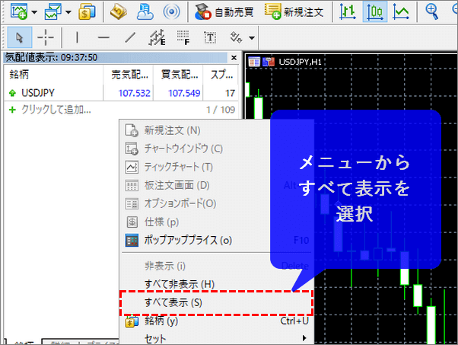Choose すべて表示 (S) menu entry
The image size is (458, 345).
216,303
